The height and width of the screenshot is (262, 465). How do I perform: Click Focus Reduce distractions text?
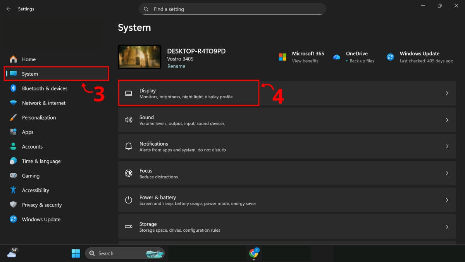click(158, 177)
